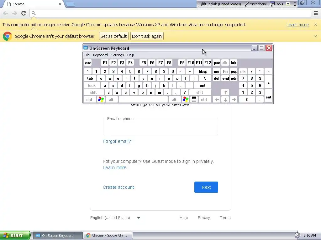The image size is (321, 240).
Task: Toggle the right shft key
Action: [x=200, y=92]
